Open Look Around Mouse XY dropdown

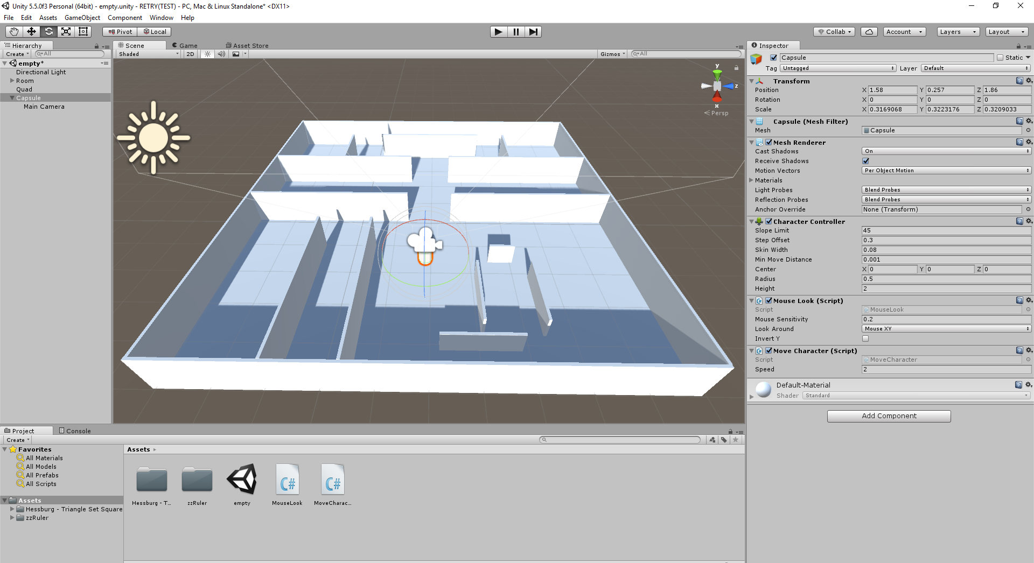[x=946, y=329]
